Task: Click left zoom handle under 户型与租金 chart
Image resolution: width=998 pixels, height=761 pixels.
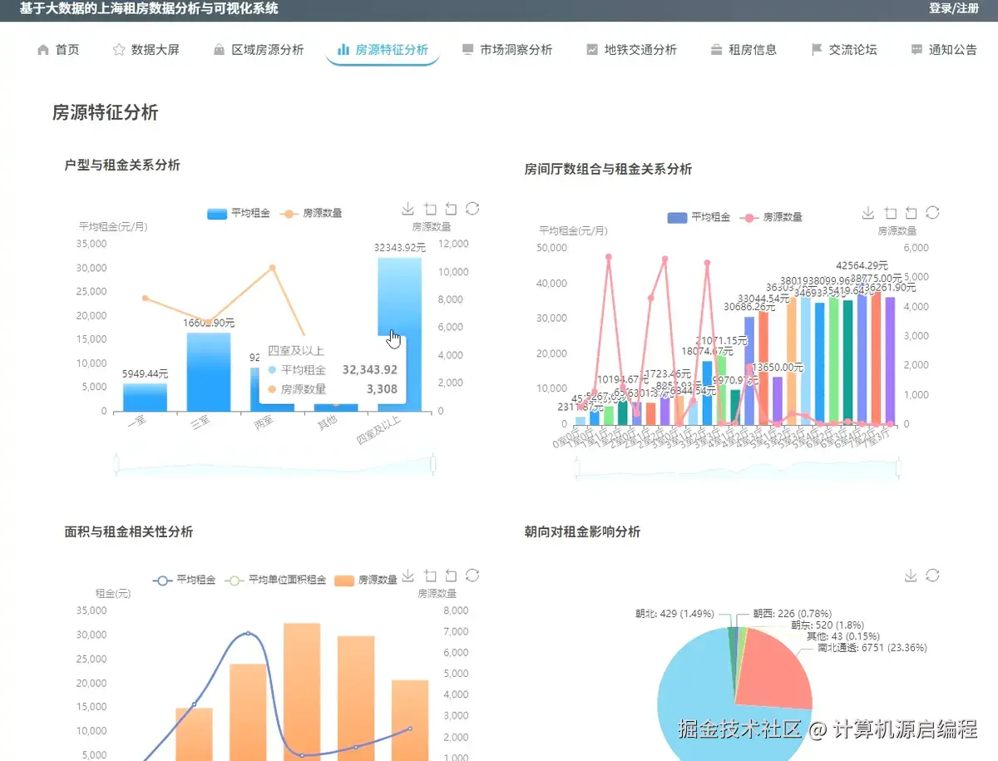Action: pos(116,463)
